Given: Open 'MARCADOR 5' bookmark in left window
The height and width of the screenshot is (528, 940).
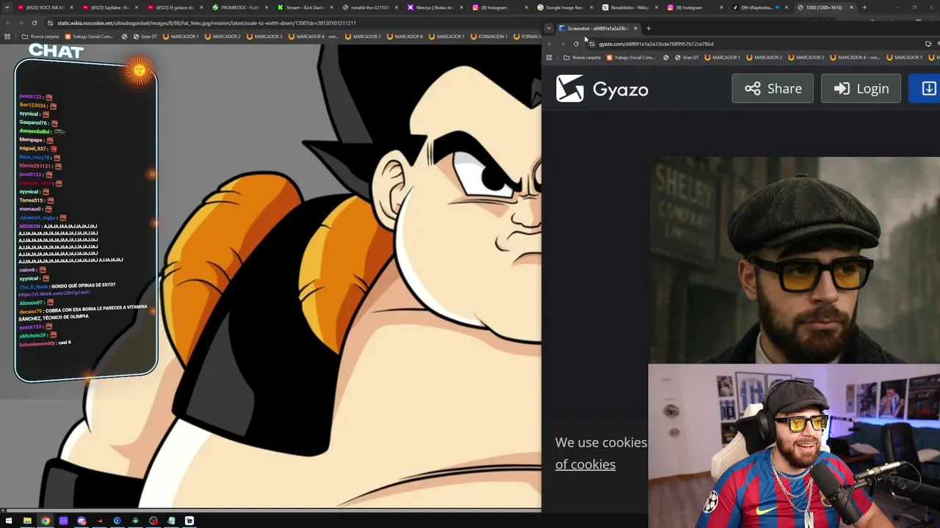Looking at the screenshot, I should (x=364, y=37).
